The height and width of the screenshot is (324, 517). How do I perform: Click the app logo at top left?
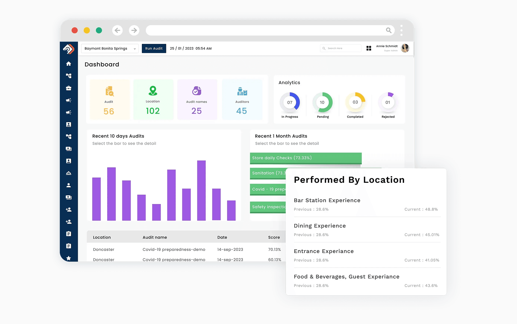pyautogui.click(x=69, y=49)
